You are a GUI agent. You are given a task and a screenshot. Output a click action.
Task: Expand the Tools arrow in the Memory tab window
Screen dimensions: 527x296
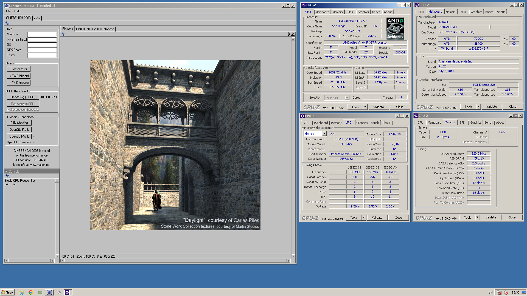point(477,217)
